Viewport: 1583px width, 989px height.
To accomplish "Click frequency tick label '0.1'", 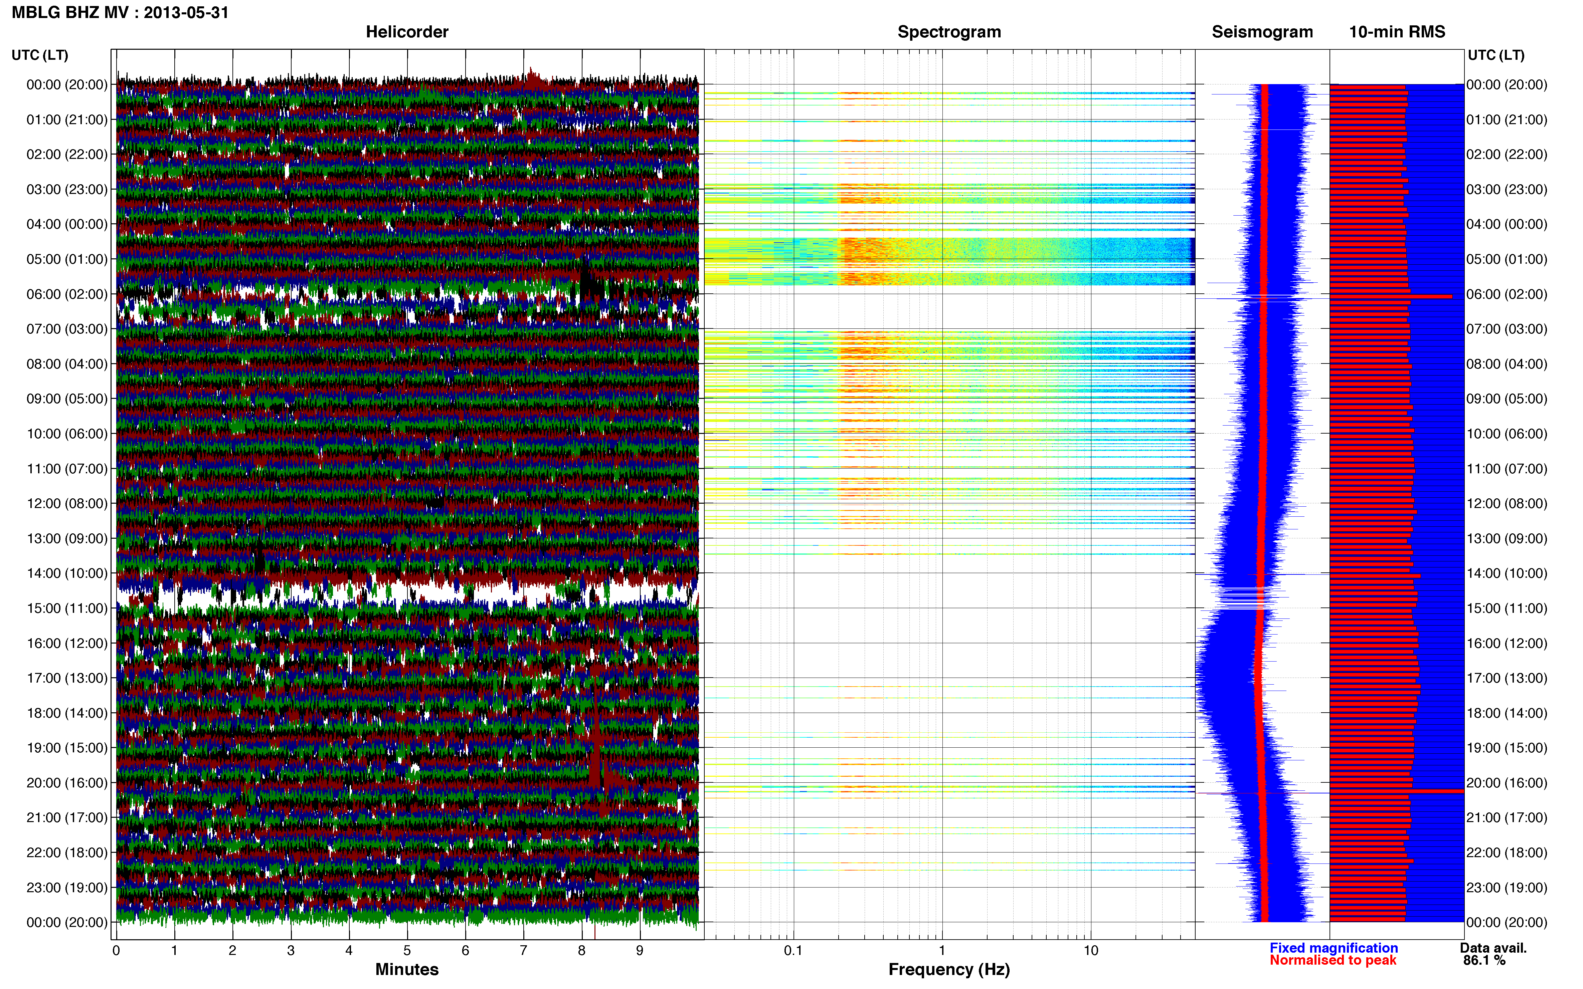I will (793, 951).
